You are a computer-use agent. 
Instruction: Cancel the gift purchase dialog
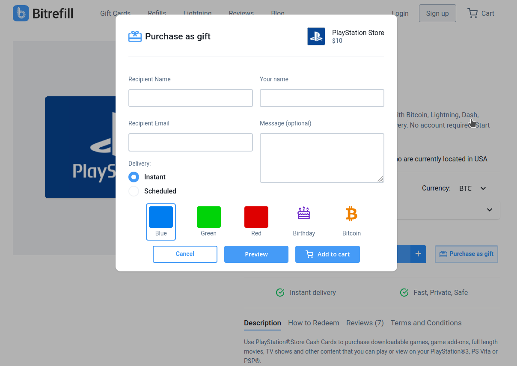185,254
